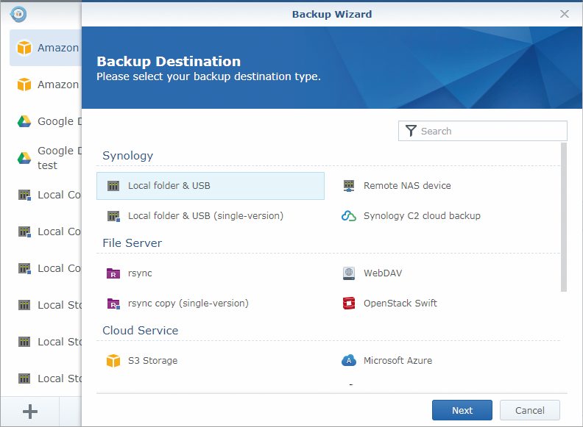This screenshot has width=583, height=427.
Task: Choose the Remote NAS device icon
Action: [x=349, y=186]
